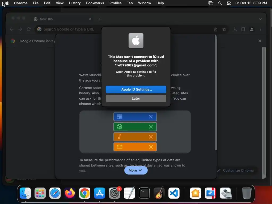Open Finder from the Dock
272x204 pixels.
(25, 193)
